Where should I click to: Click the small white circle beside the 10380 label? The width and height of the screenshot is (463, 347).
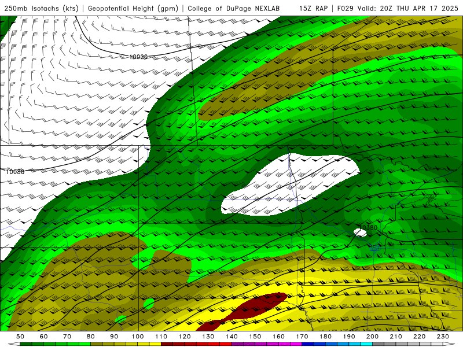click(360, 233)
